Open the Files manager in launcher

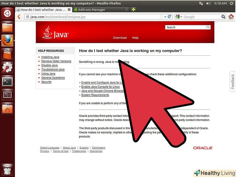coord(7,27)
